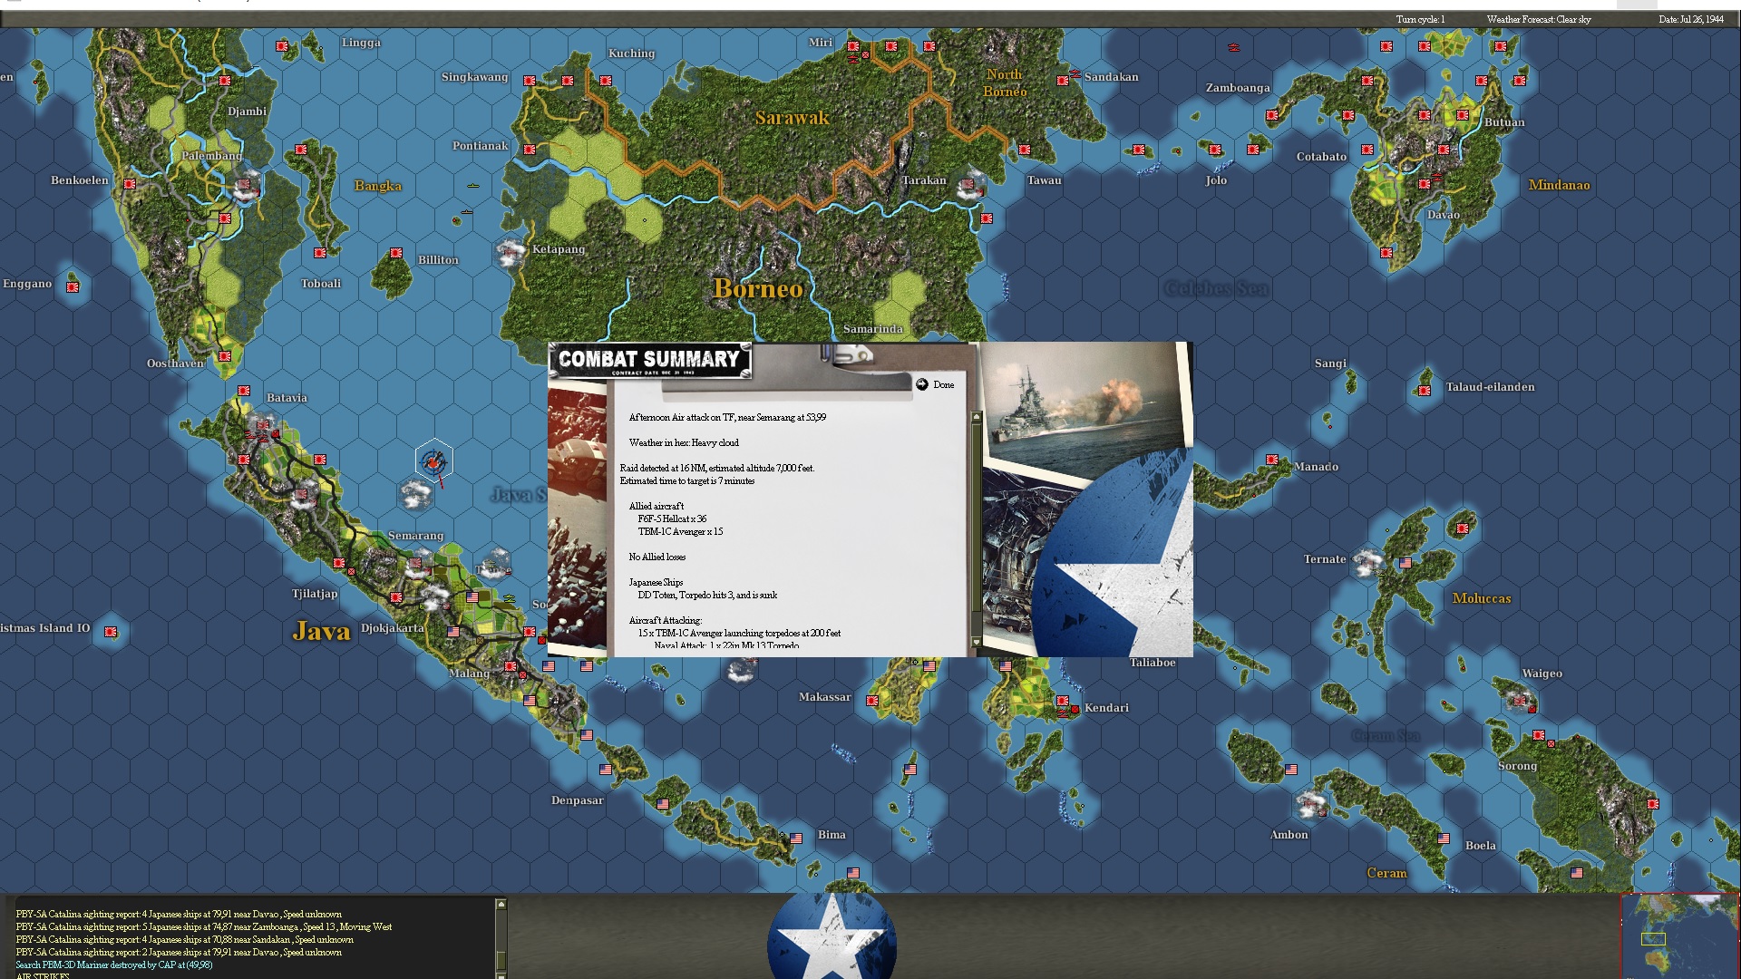Open sighting report near Zamboanga log entry
Screen dimensions: 1741x979
point(204,926)
